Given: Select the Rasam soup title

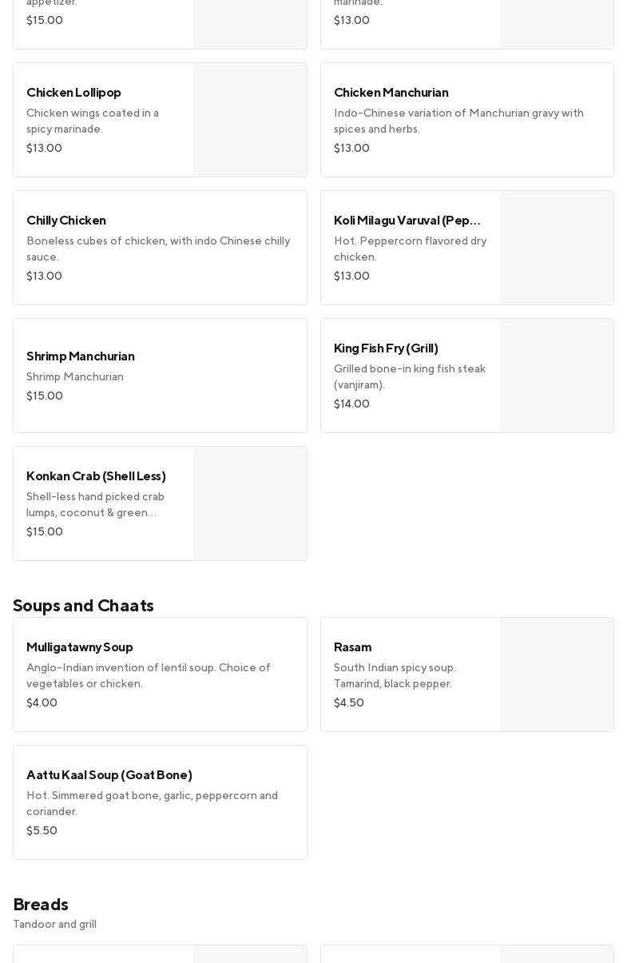Looking at the screenshot, I should coord(352,647).
